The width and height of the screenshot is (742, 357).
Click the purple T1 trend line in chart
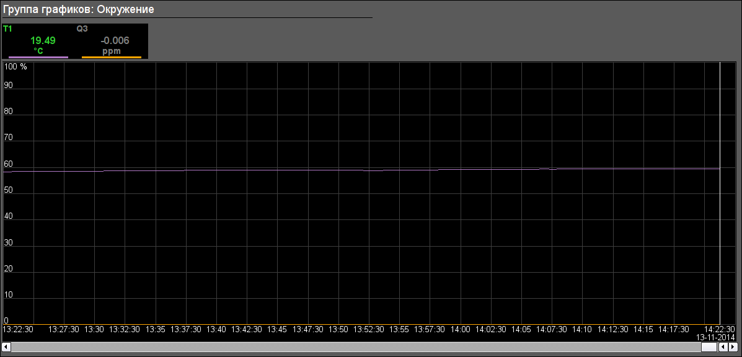361,170
